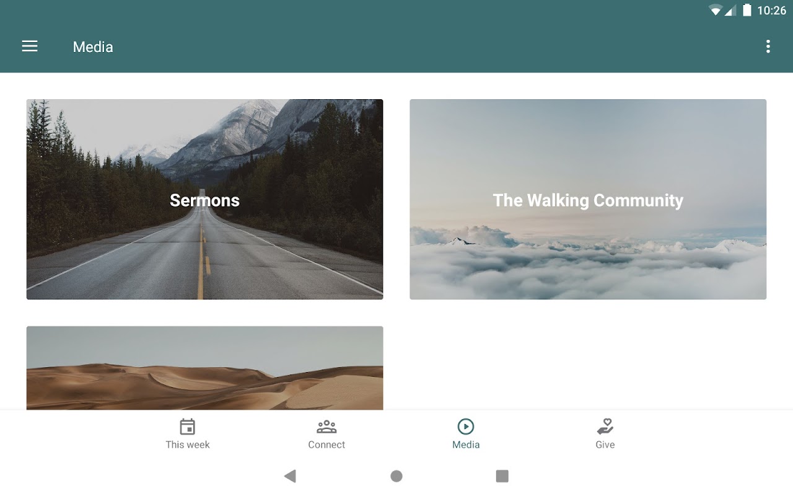Tap the play circle Media icon

pyautogui.click(x=466, y=427)
